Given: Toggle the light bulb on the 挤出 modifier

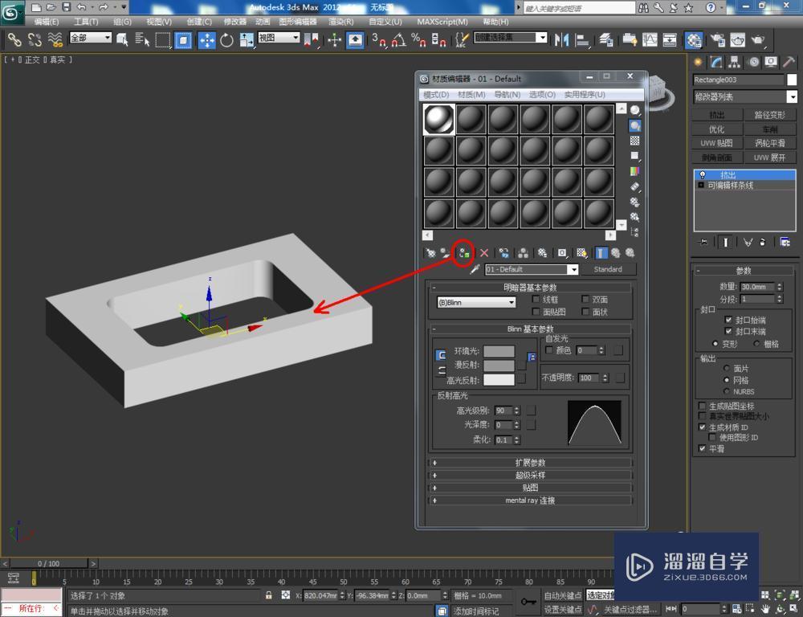Looking at the screenshot, I should (x=703, y=174).
